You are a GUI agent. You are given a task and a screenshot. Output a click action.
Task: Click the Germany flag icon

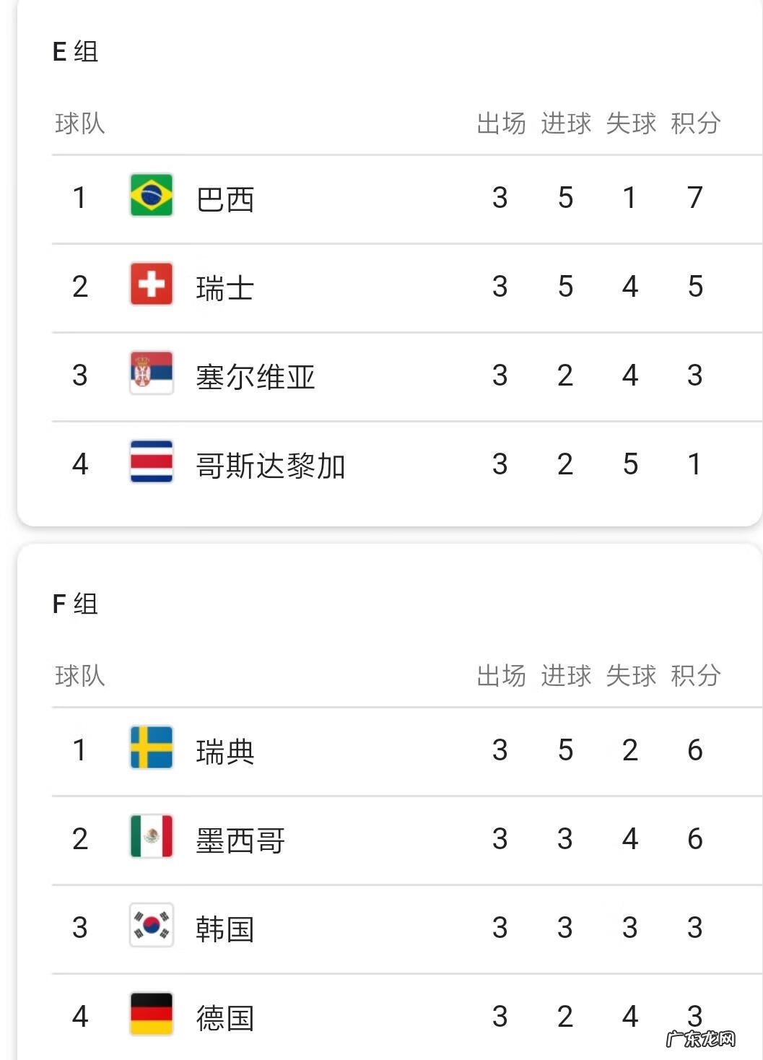(152, 1014)
